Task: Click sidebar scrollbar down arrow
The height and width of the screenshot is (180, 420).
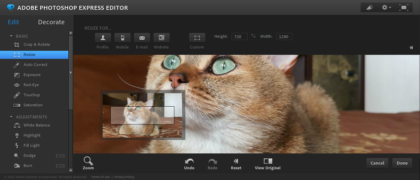Action: 71,171
